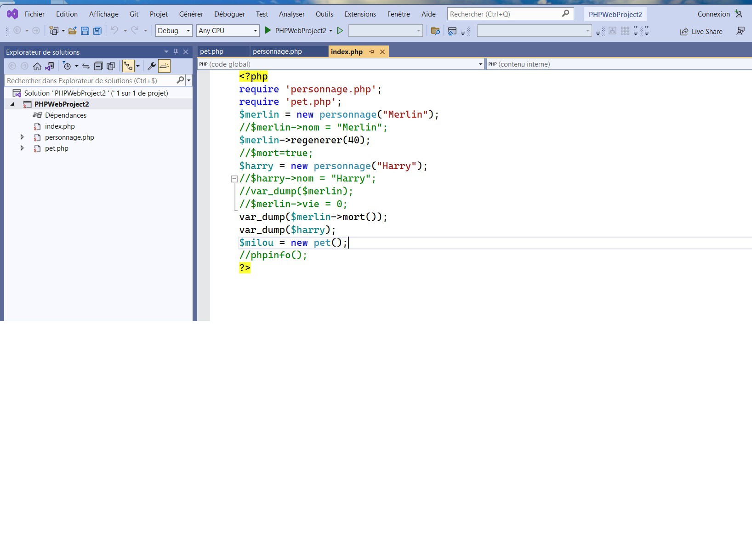Click the Open File folder icon
Viewport: 752px width, 533px height.
coord(72,31)
